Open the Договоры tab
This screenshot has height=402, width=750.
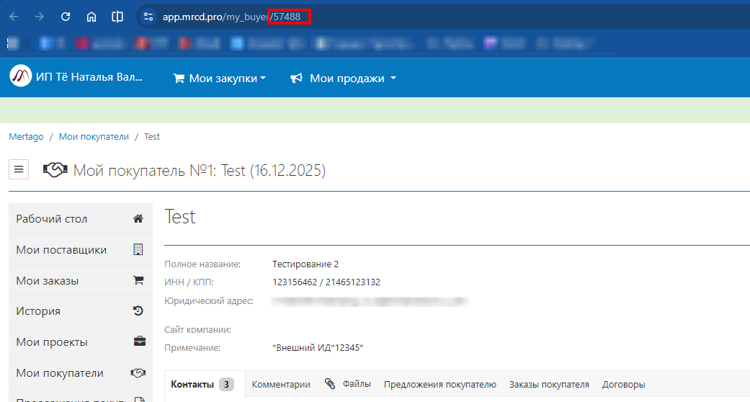point(623,385)
